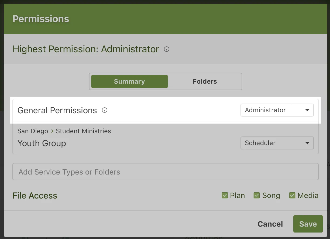The width and height of the screenshot is (330, 239).
Task: Save the permission changes
Action: [x=308, y=224]
